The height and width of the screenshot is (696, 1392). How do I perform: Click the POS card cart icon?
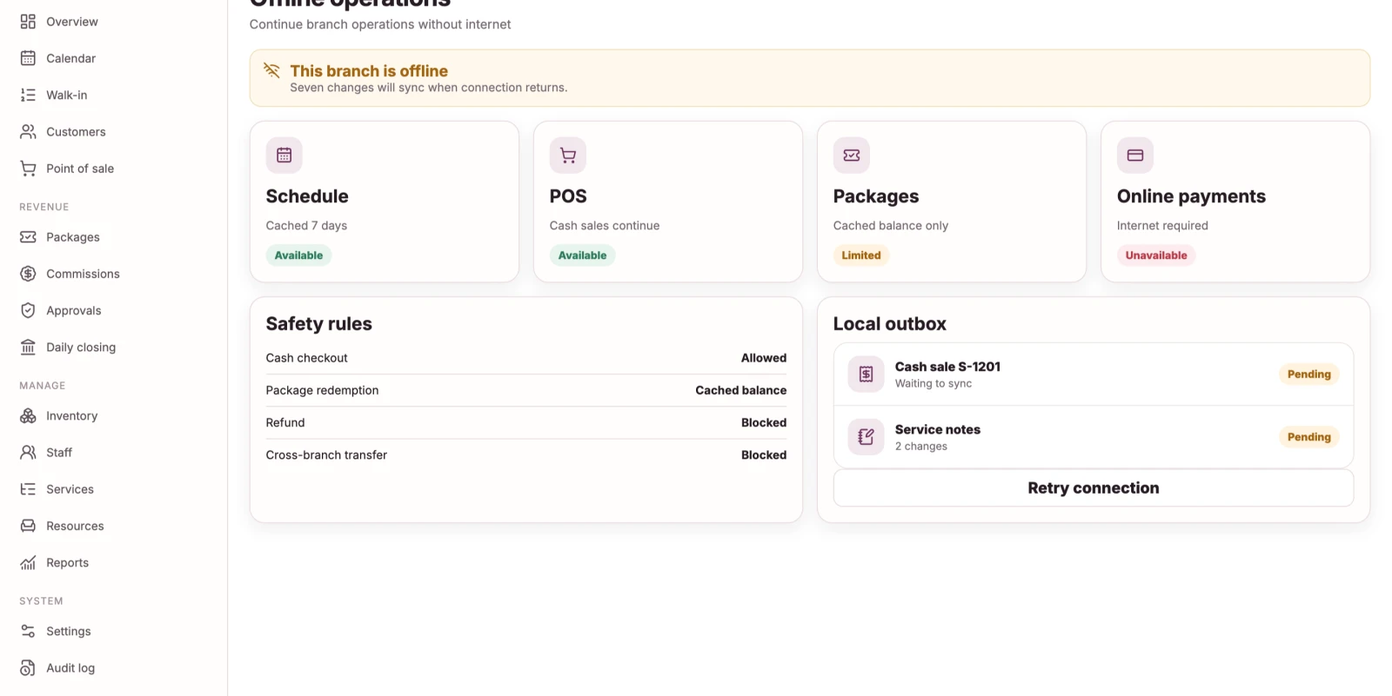(568, 156)
